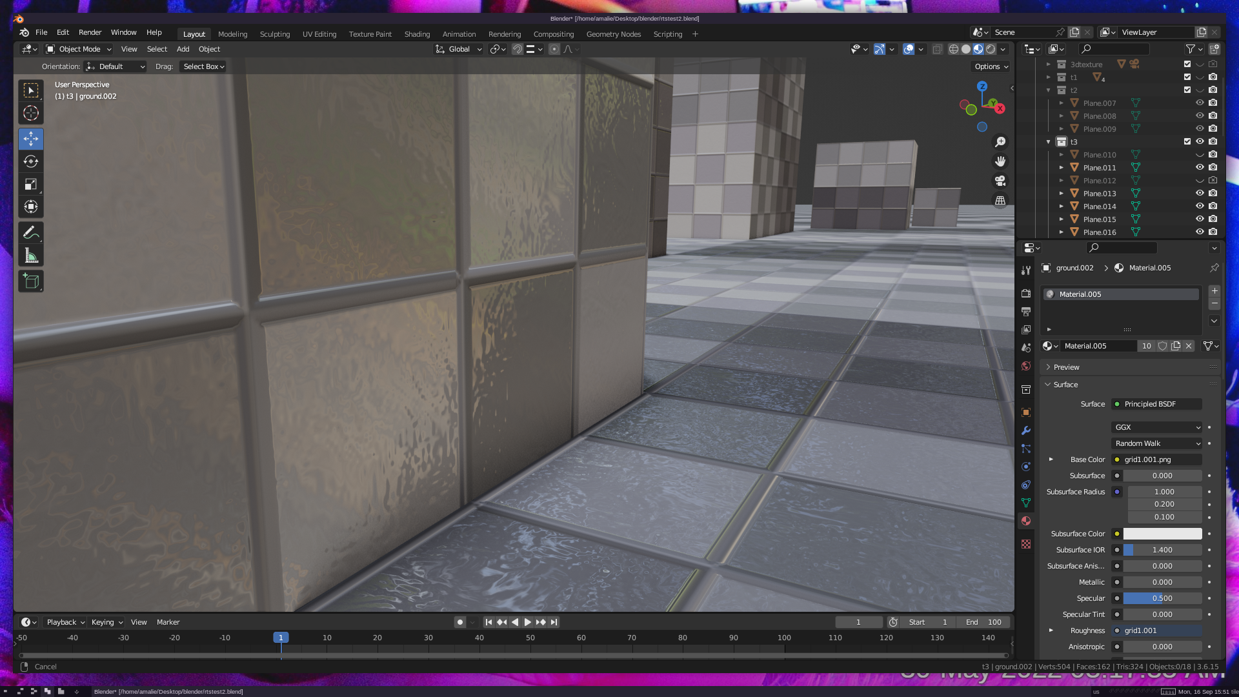
Task: Click the viewport Options button
Action: pos(991,66)
